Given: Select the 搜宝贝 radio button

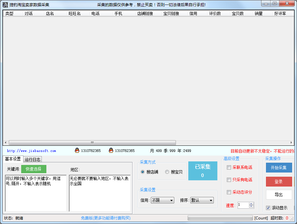Looking at the screenshot, I should click(x=167, y=172).
